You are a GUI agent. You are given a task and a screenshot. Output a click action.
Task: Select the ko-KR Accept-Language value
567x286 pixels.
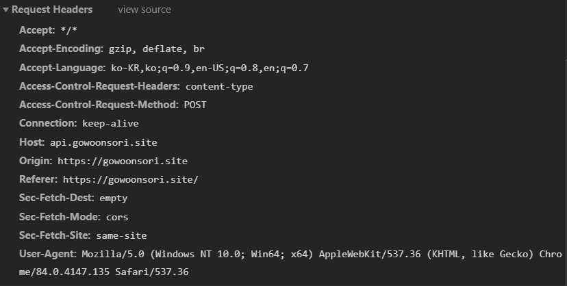(210, 68)
